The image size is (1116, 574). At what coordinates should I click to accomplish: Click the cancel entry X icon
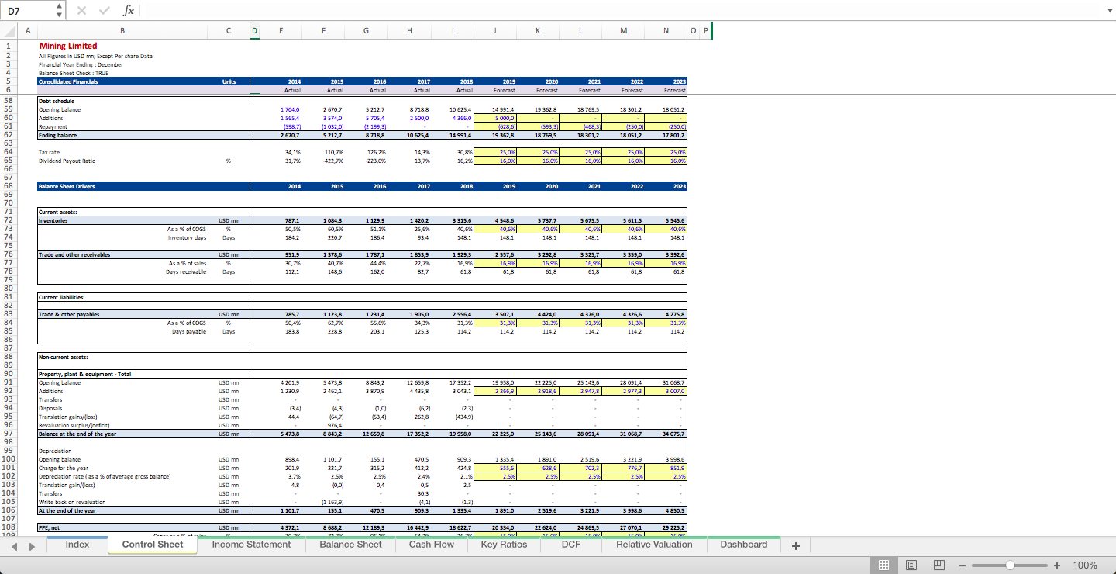pos(83,11)
